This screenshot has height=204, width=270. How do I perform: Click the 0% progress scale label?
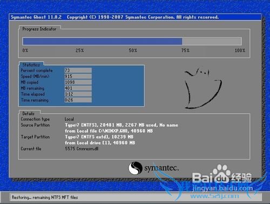25,50
